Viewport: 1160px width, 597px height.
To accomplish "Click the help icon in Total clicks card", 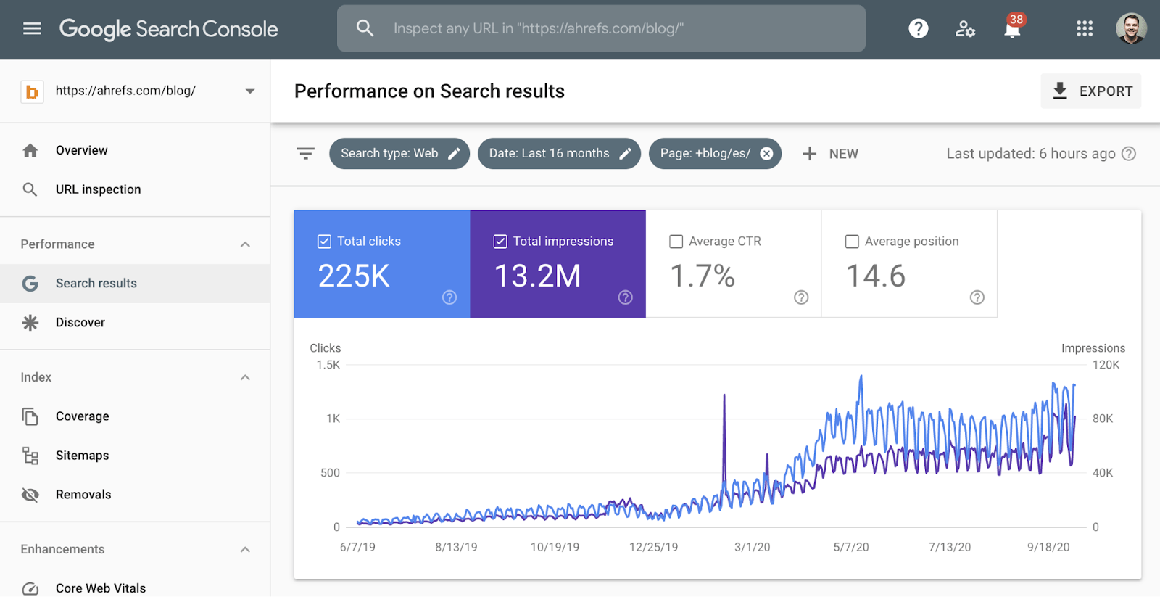I will pos(449,297).
